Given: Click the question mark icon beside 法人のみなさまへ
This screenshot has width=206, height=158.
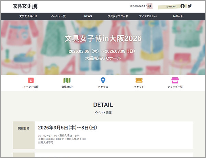Looking at the screenshot, I should [x=150, y=6].
